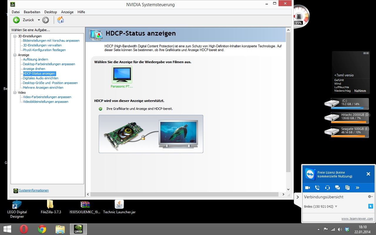Click the blue remote cursor icon by tlmiles
The height and width of the screenshot is (235, 376).
370,206
